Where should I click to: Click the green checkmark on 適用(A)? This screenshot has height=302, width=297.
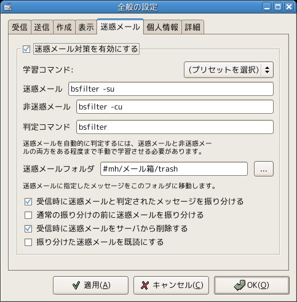[76, 285]
